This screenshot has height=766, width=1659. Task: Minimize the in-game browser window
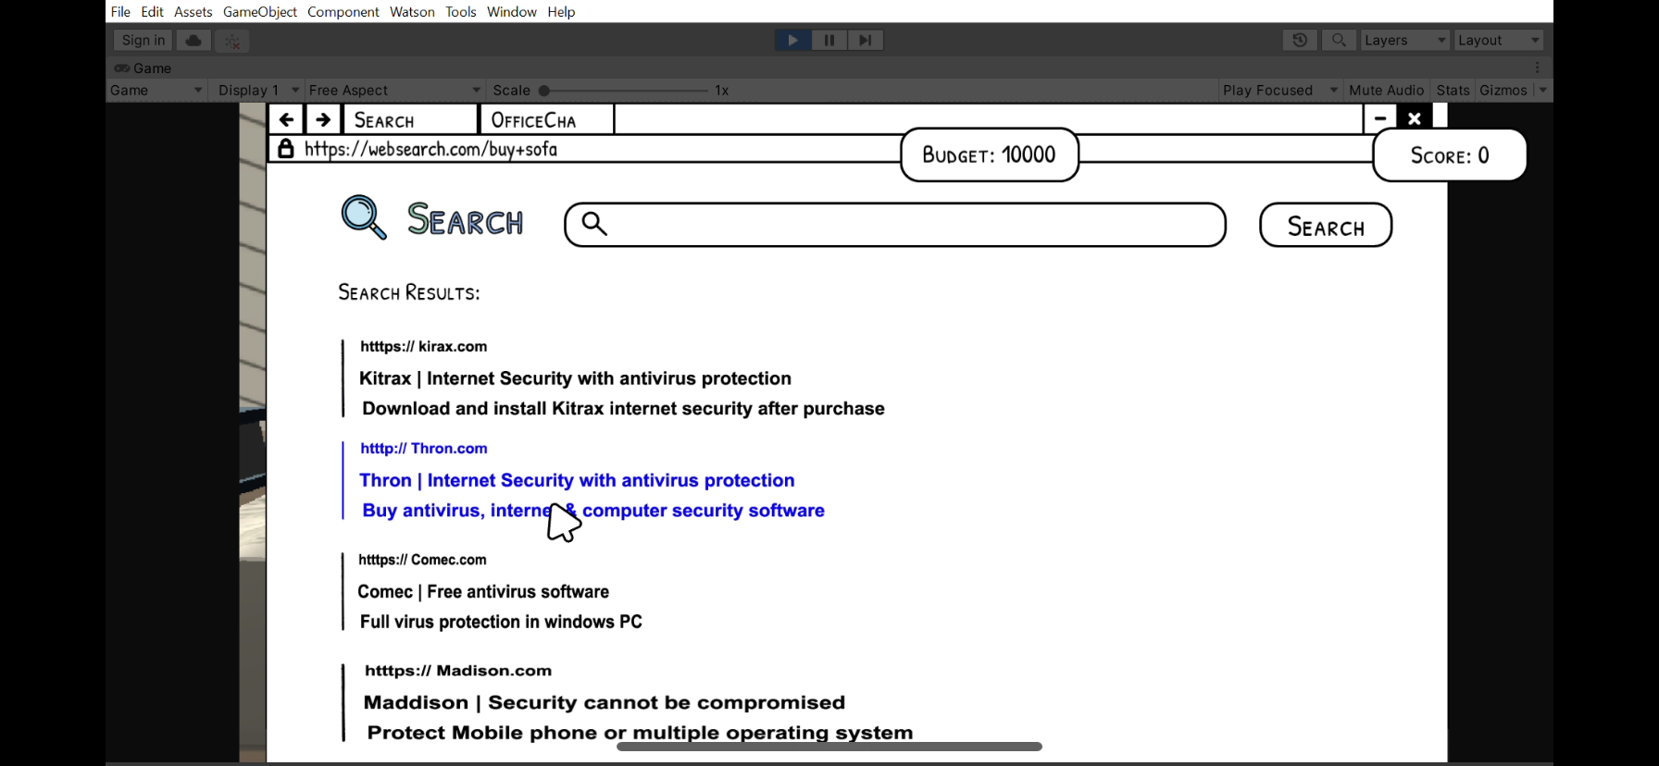tap(1380, 118)
